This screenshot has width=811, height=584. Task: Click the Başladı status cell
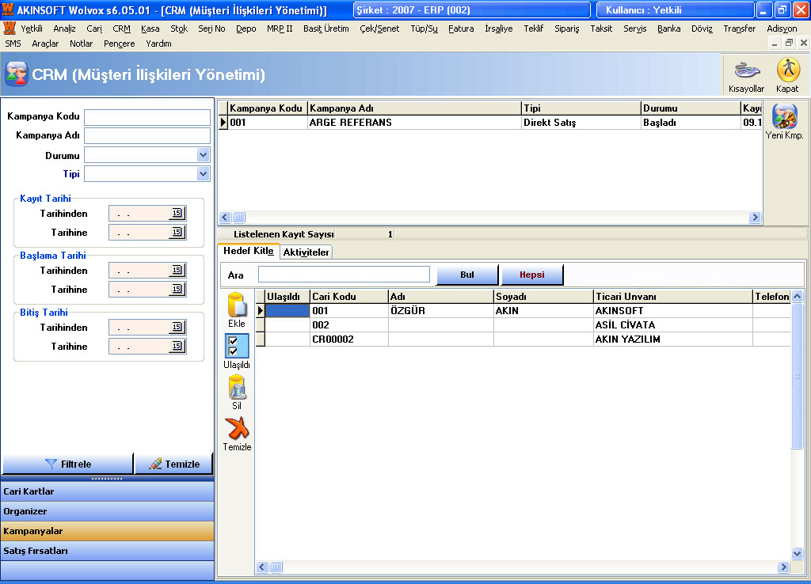point(691,123)
